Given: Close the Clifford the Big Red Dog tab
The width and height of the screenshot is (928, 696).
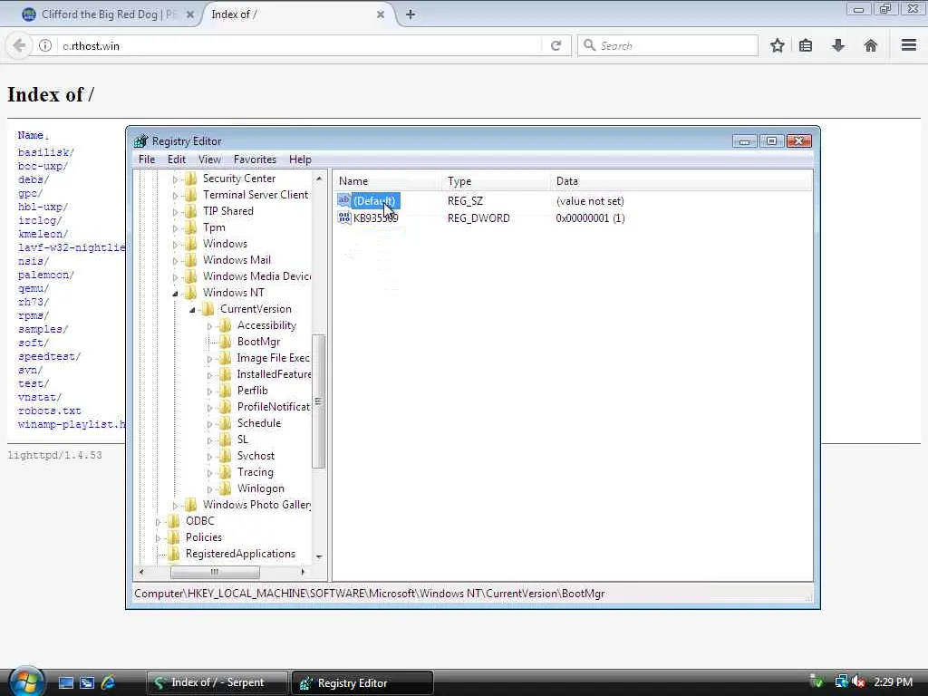Looking at the screenshot, I should (190, 14).
